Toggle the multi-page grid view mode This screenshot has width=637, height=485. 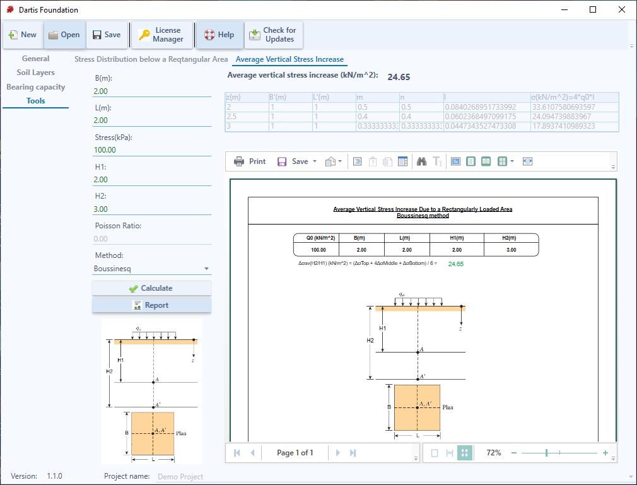(x=464, y=452)
